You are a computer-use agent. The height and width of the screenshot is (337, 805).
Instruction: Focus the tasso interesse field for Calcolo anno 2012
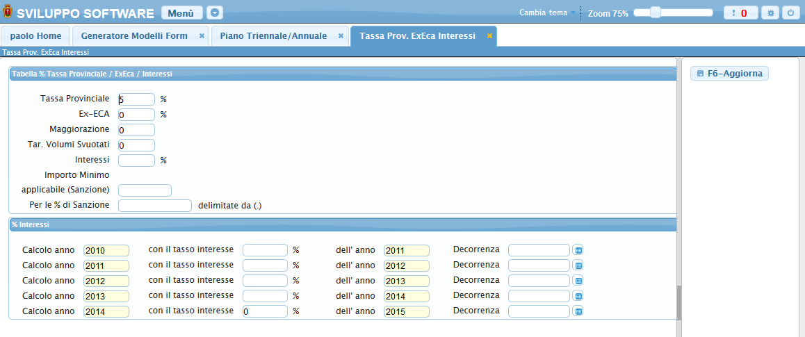coord(265,281)
